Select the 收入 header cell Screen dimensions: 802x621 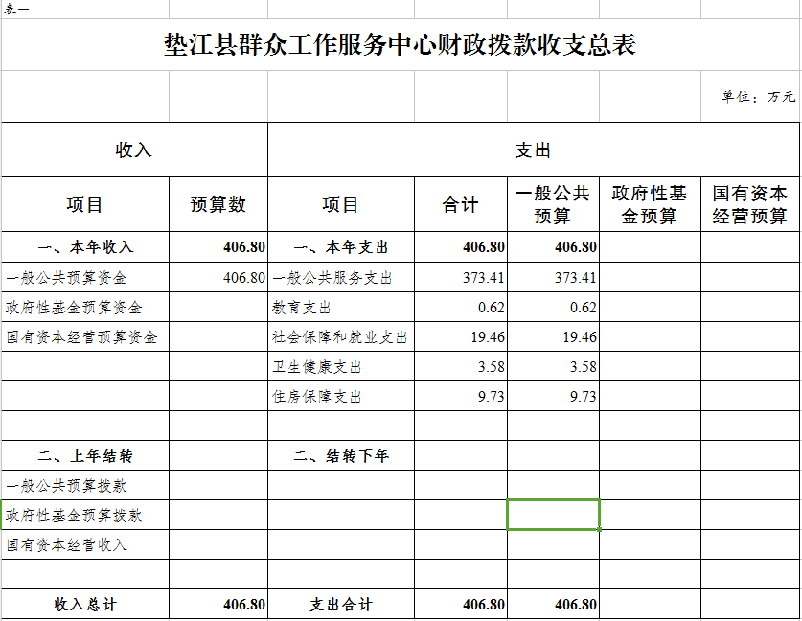pyautogui.click(x=134, y=149)
